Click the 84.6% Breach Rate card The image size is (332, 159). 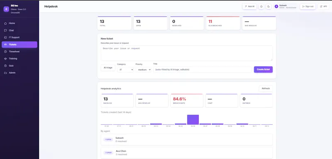(x=187, y=101)
